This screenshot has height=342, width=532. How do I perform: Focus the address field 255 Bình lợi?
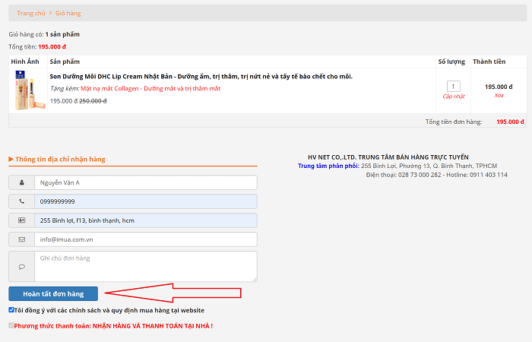pos(146,220)
